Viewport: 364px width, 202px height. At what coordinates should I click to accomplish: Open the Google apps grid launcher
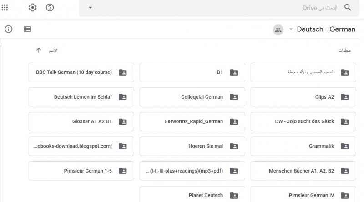pyautogui.click(x=5, y=7)
